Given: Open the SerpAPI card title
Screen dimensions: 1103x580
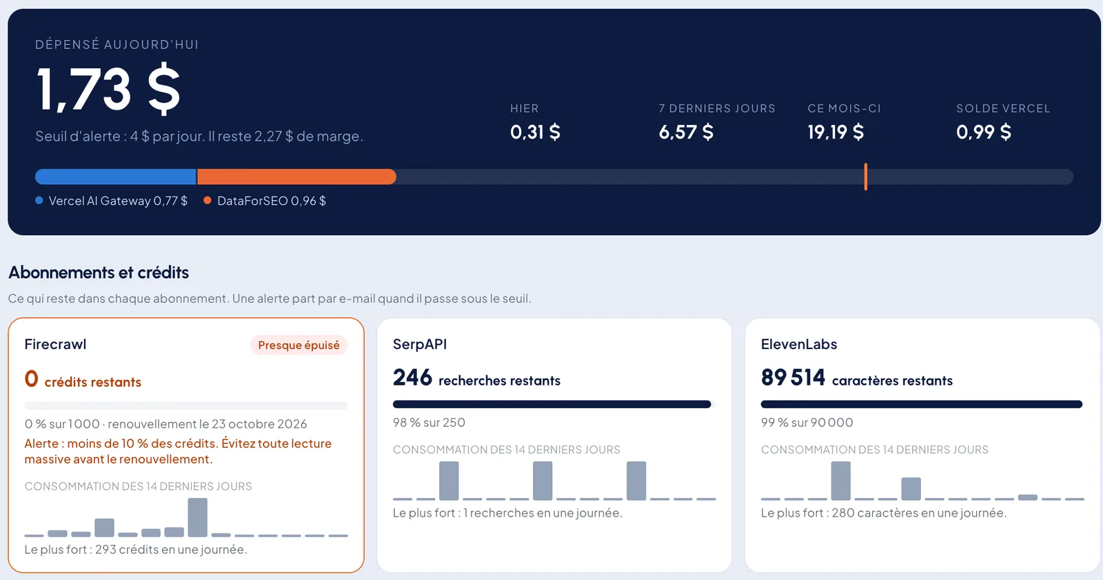Looking at the screenshot, I should click(420, 344).
